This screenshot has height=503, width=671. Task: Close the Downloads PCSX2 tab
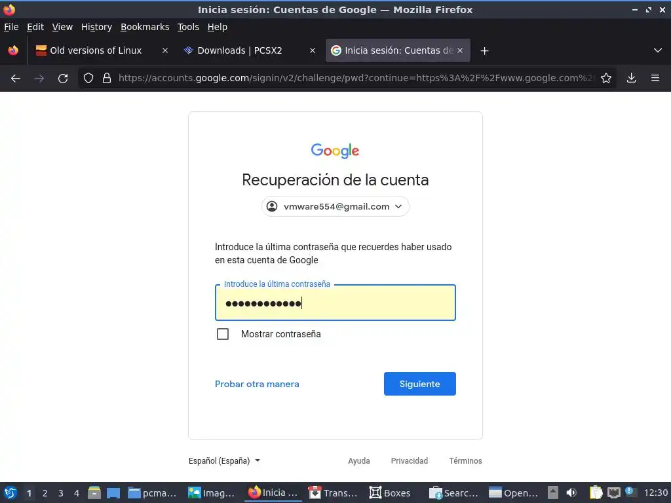(313, 50)
